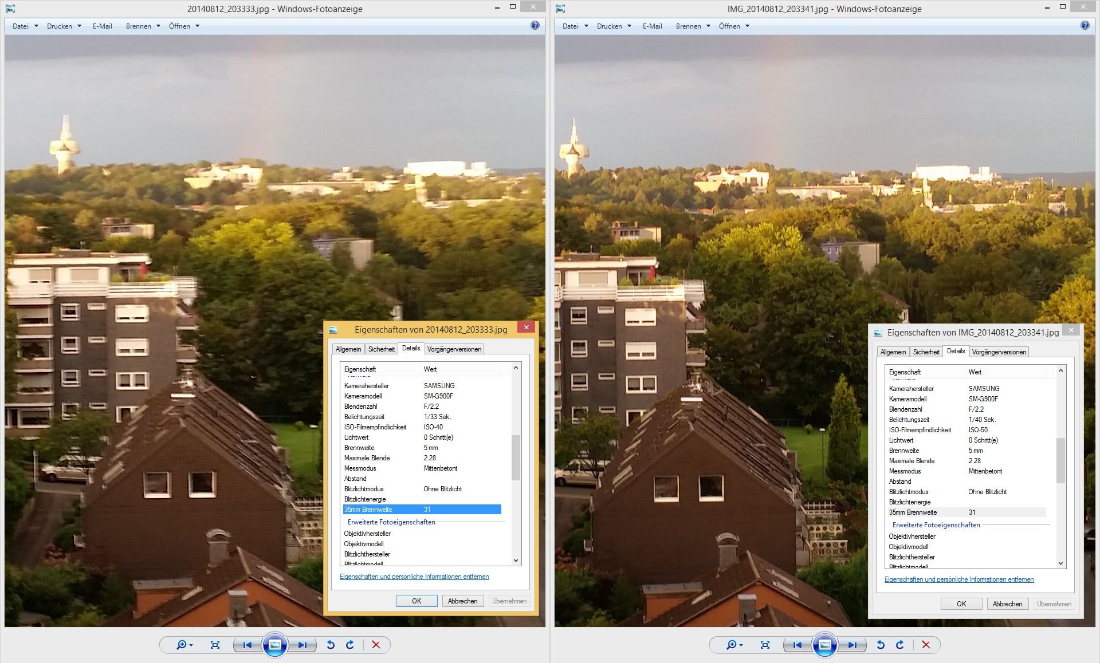Switch to Allgemein tab in 203333 properties
This screenshot has width=1100, height=663.
point(348,349)
